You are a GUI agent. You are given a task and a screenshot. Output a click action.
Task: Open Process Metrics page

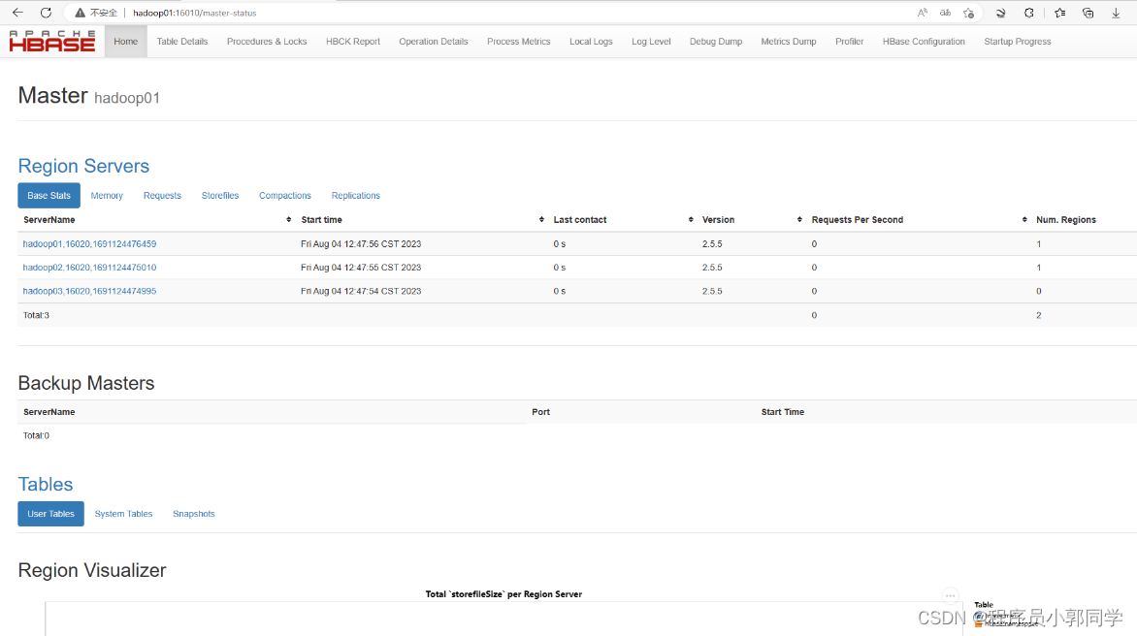click(x=518, y=42)
